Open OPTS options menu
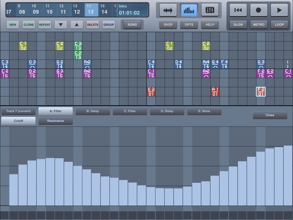 click(189, 25)
